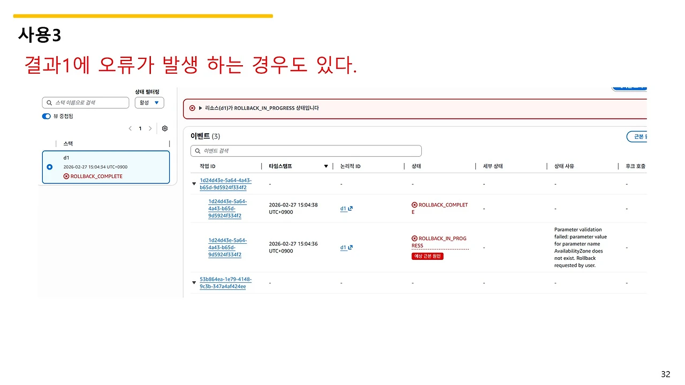Collapse the 53b864ea operation event group
This screenshot has width=685, height=385.
[193, 282]
